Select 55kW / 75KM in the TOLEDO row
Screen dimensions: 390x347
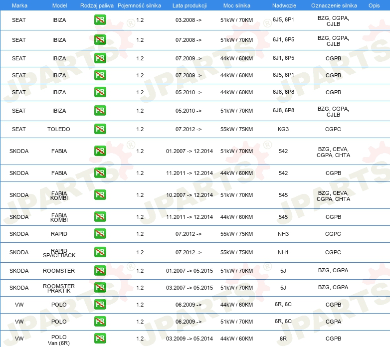click(236, 129)
